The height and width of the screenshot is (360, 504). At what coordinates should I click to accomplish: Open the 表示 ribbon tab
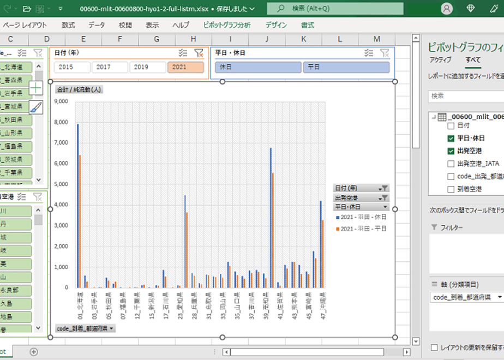(152, 25)
